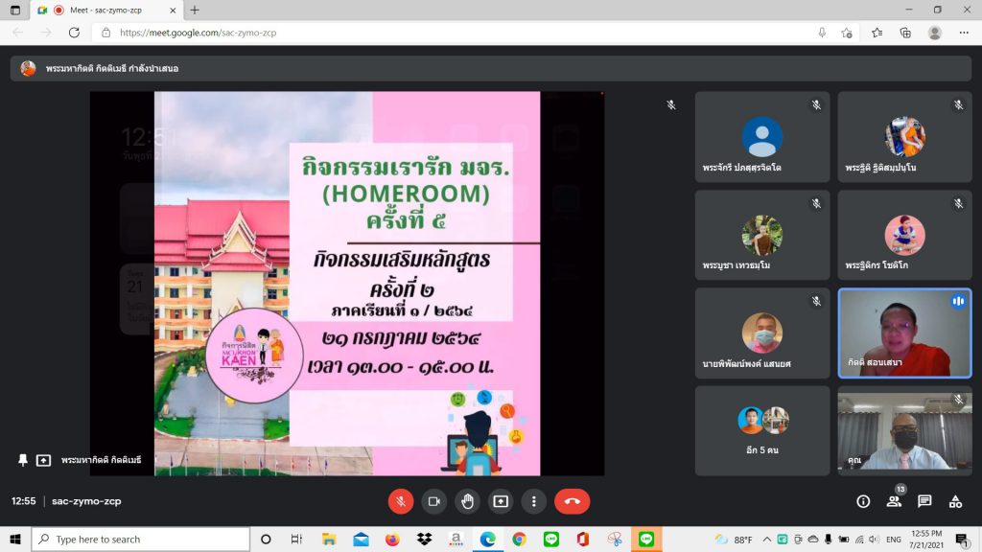Switch to the Meet - sac-zymo-zcp browser tab
Viewport: 982px width, 552px height.
point(106,10)
